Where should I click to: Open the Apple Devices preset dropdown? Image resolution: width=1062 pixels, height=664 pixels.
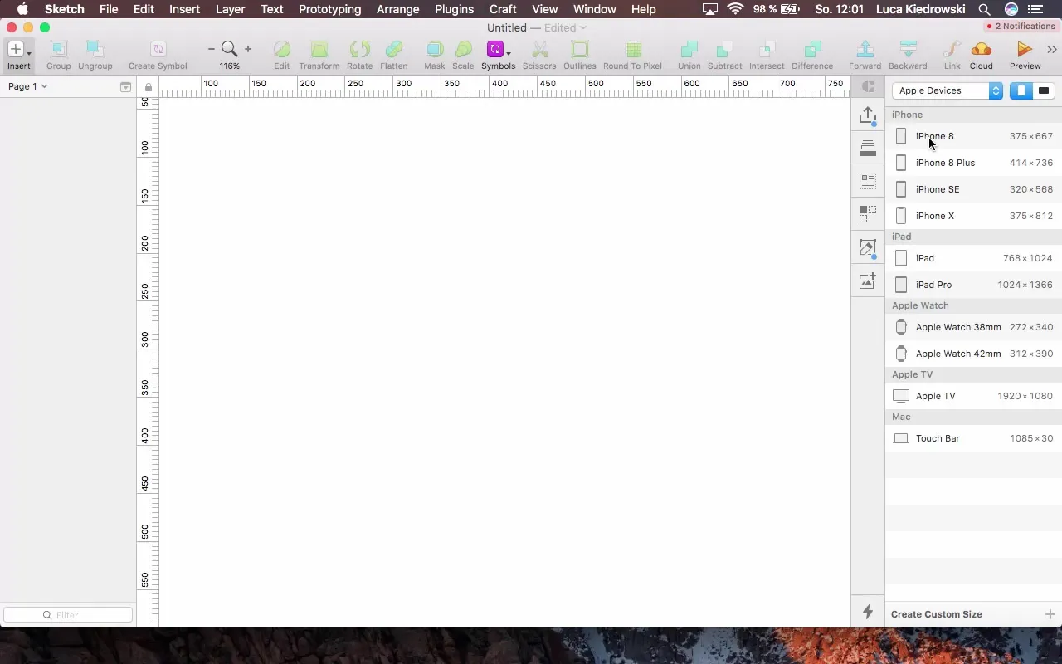click(x=948, y=90)
